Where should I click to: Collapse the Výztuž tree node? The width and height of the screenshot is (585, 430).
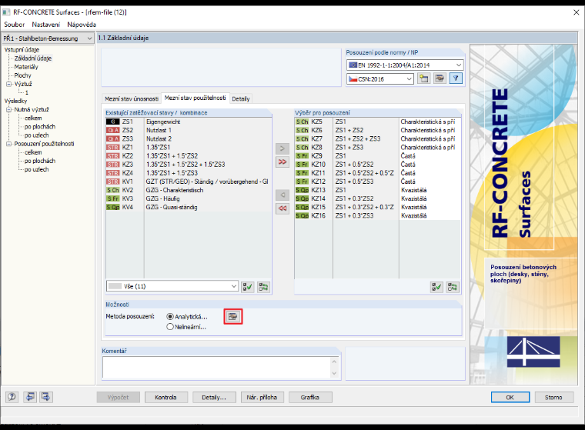point(9,84)
